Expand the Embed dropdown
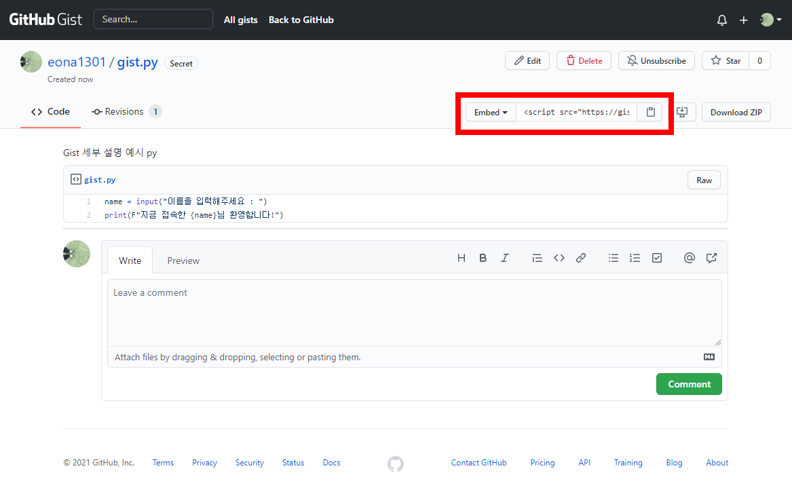The width and height of the screenshot is (792, 479). (x=491, y=112)
